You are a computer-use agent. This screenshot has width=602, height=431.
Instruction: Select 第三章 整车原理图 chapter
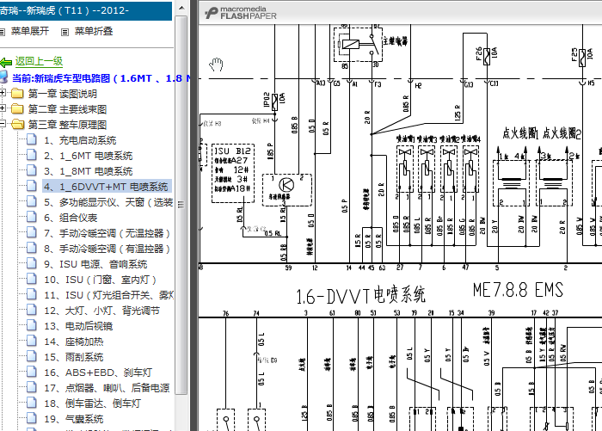67,125
